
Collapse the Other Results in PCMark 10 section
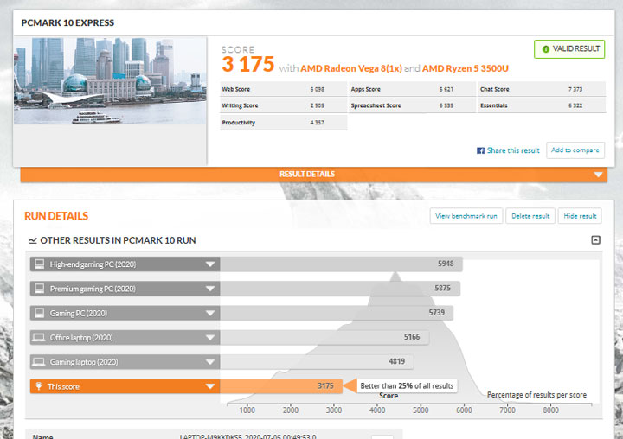tap(595, 240)
